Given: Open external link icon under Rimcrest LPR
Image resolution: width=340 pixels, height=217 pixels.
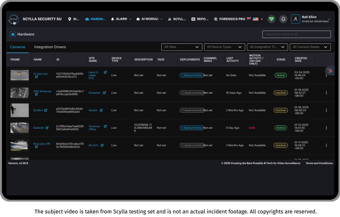Looking at the screenshot, I should [36, 147].
